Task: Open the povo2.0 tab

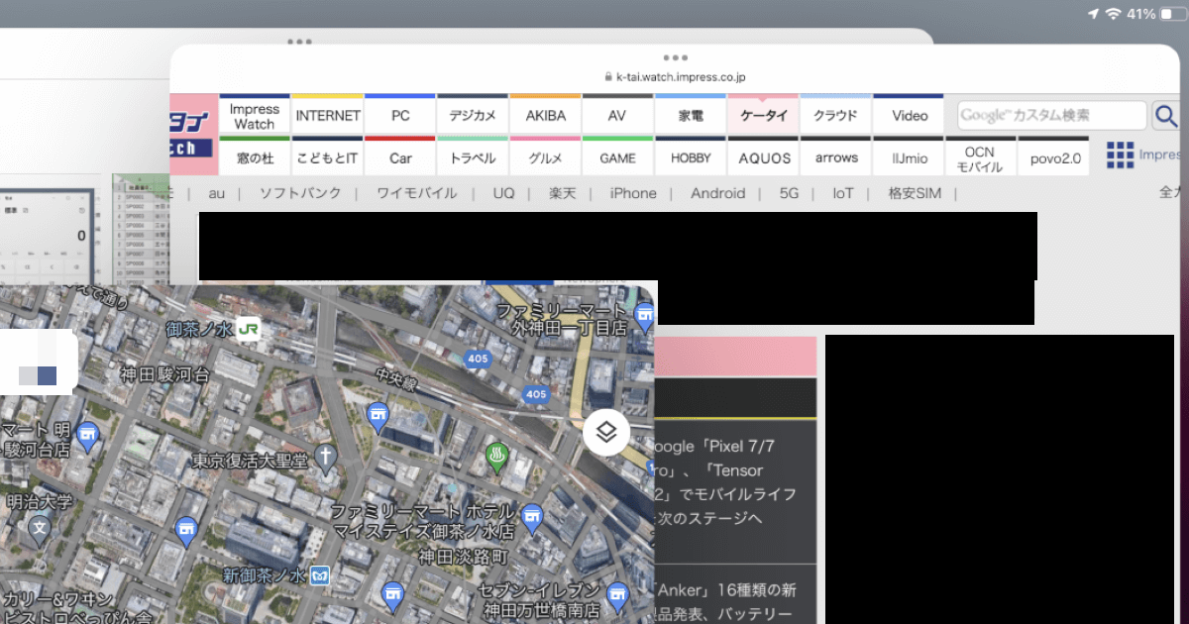Action: [1053, 157]
